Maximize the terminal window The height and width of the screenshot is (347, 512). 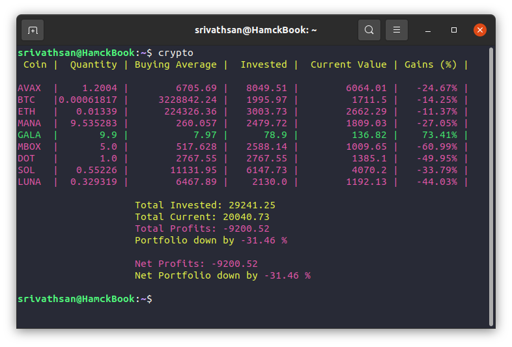click(454, 30)
